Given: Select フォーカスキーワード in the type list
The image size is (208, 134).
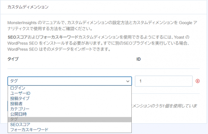Looking at the screenshot, I should pyautogui.click(x=70, y=130).
